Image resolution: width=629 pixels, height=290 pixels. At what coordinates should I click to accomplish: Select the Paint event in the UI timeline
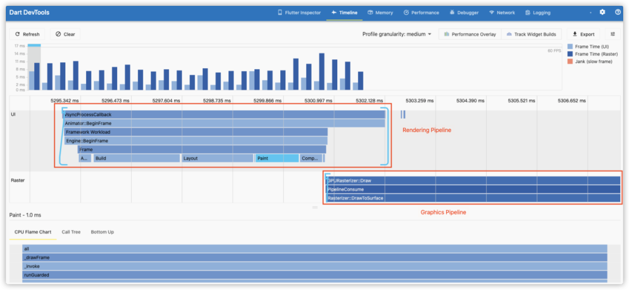[x=277, y=158]
